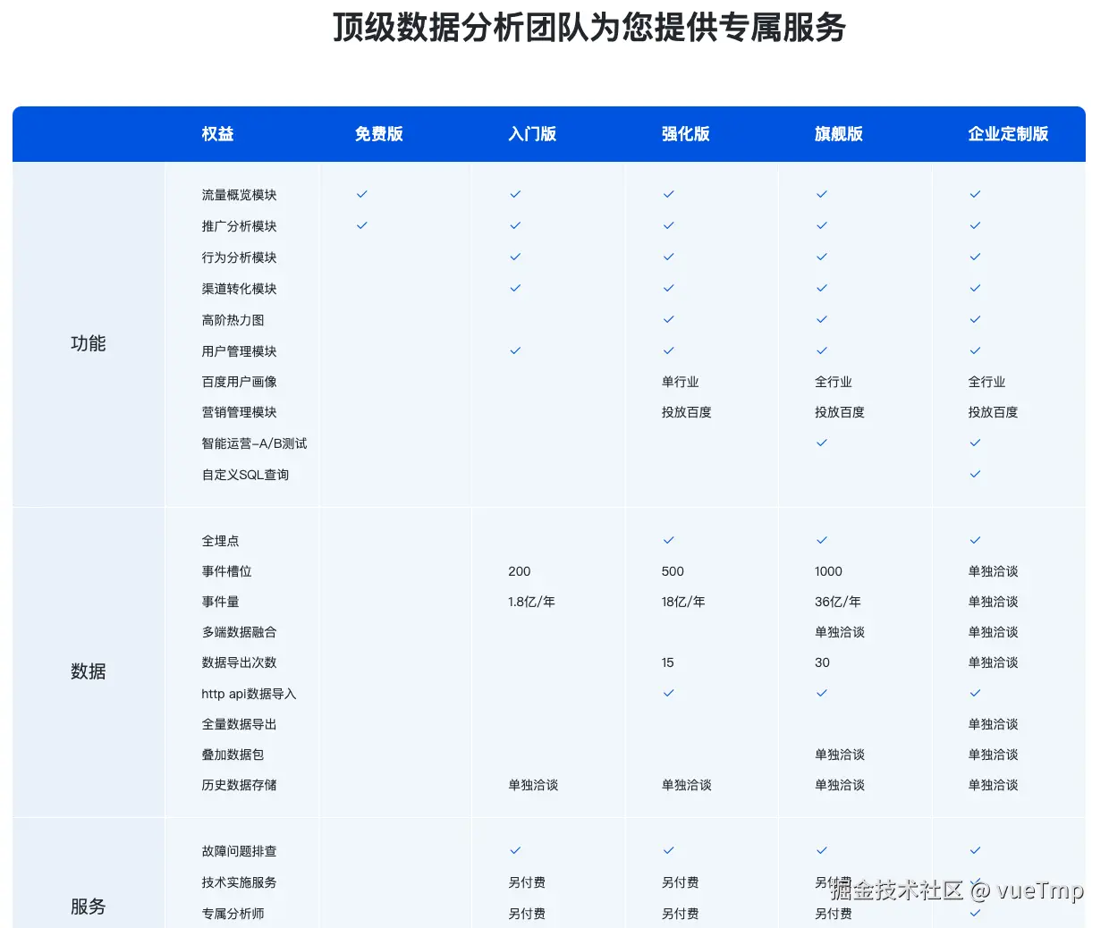The image size is (1109, 928).
Task: Click the 智能运营-A/B测试 row label
Action: pyautogui.click(x=254, y=443)
